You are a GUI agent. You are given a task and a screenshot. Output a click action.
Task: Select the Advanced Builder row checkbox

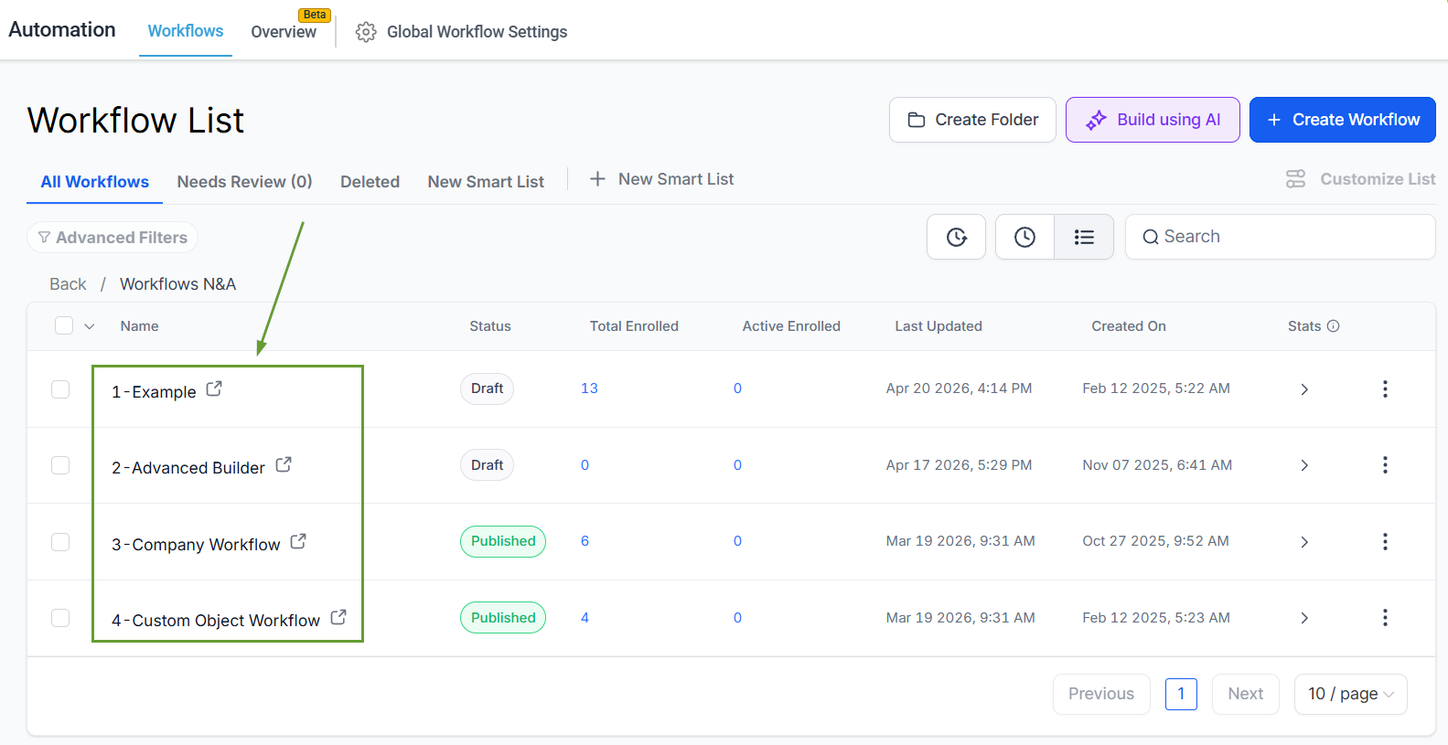(x=60, y=465)
